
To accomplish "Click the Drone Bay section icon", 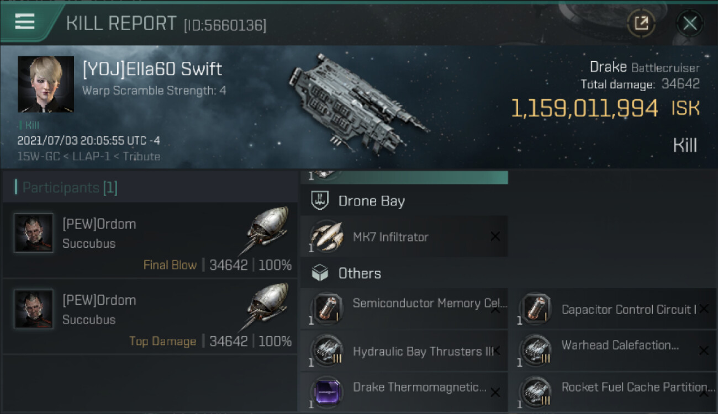I will [320, 200].
